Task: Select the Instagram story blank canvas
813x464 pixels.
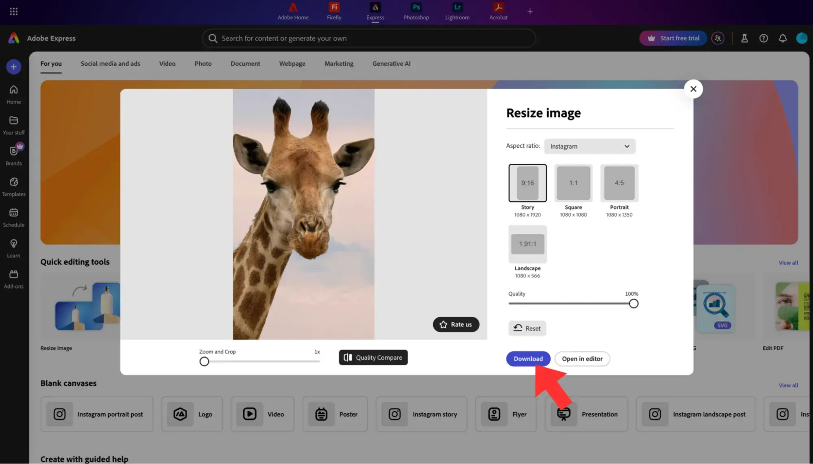Action: (x=421, y=414)
